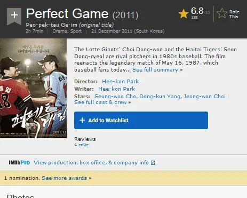Click the Rate This outline star

(x=222, y=13)
